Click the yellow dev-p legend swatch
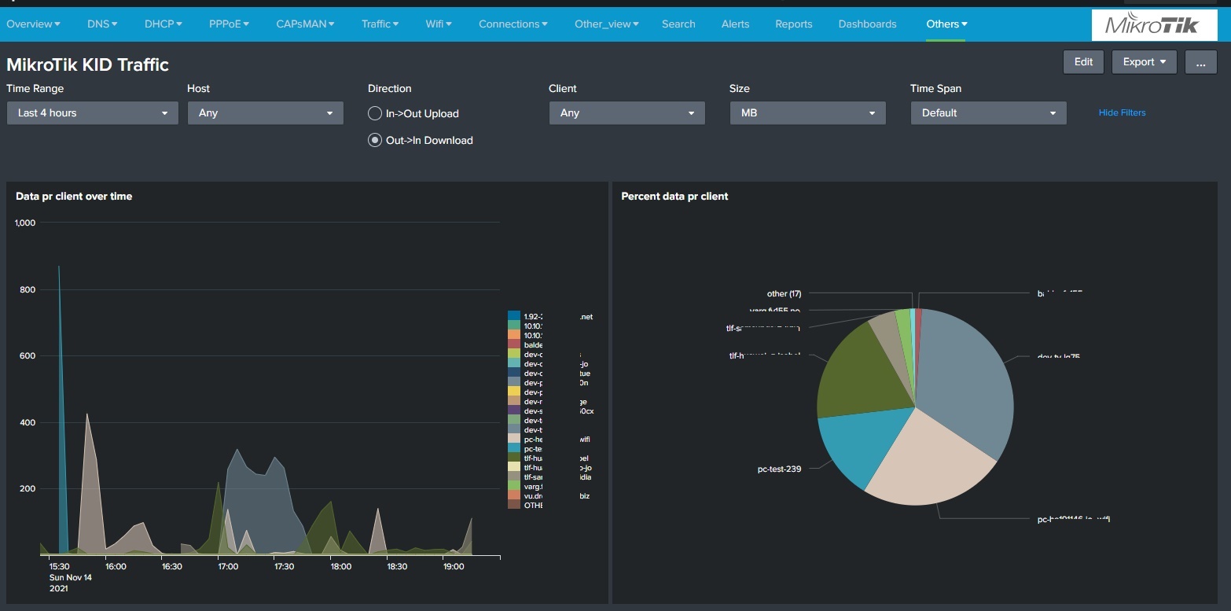The width and height of the screenshot is (1231, 611). click(x=514, y=392)
